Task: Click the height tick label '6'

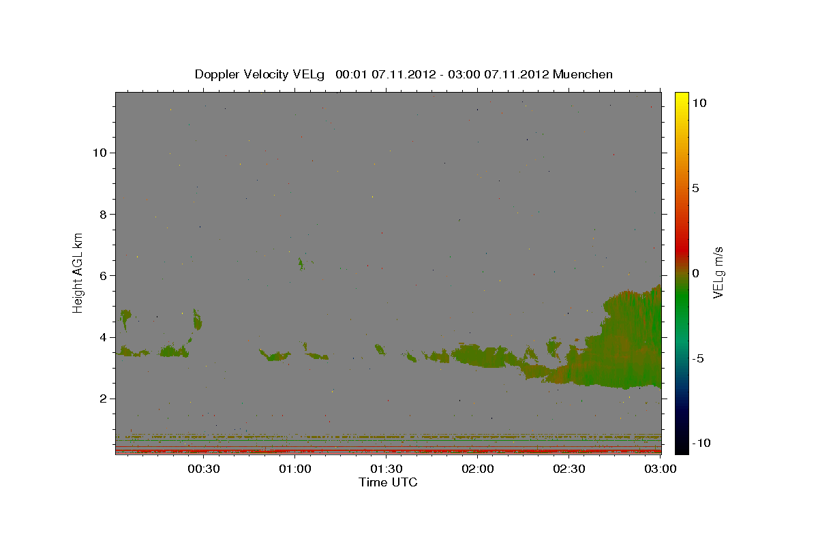Action: click(x=104, y=275)
